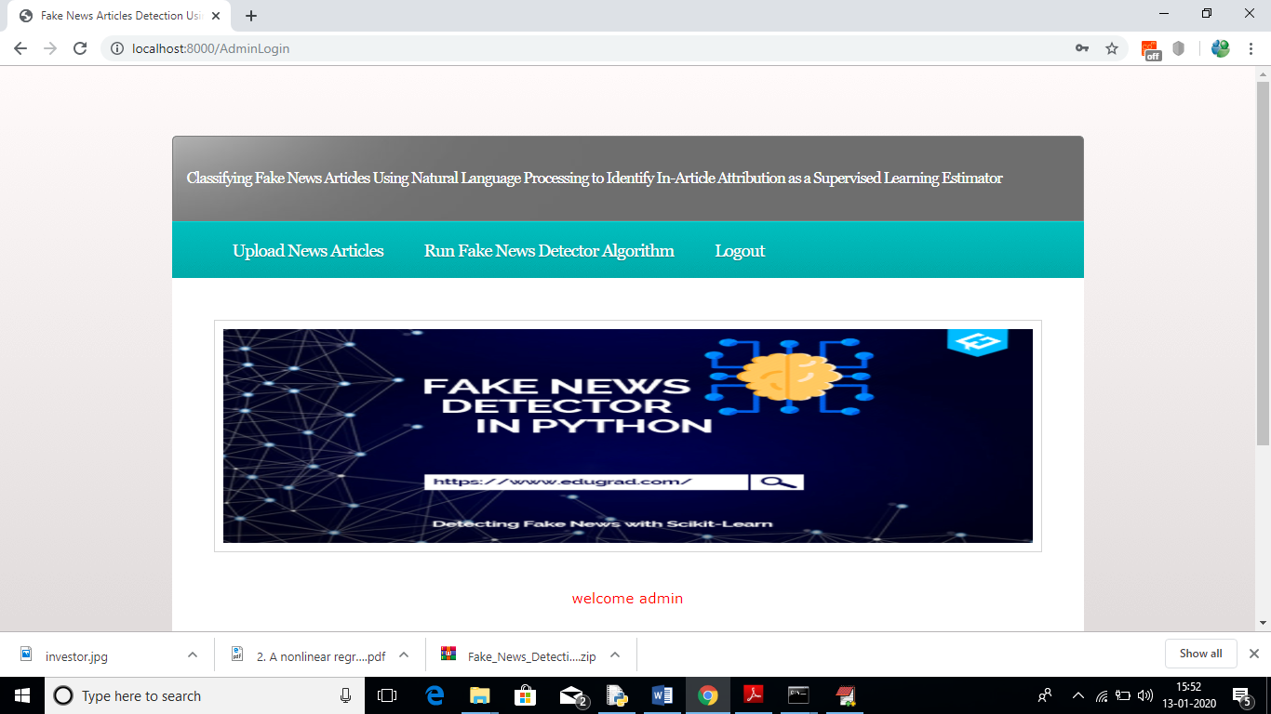Click the Chrome icon in the taskbar

tap(708, 695)
